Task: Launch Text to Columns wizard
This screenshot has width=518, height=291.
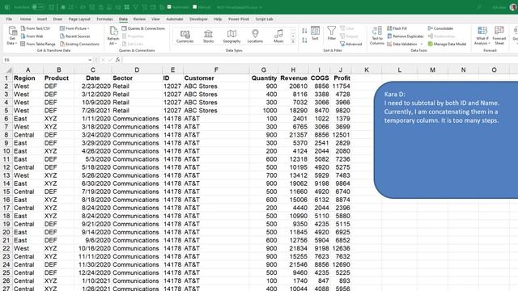Action: (377, 36)
